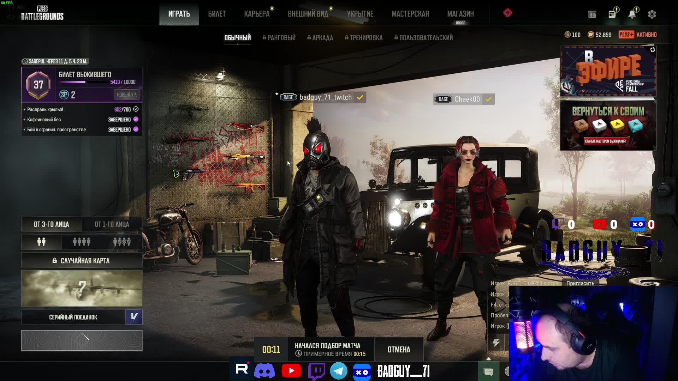Screen dimensions: 678x381
Task: Click the Пригласить invite button
Action: 580,283
